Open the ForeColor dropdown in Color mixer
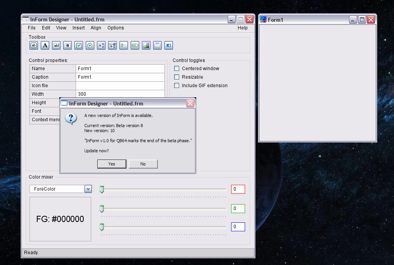Image resolution: width=394 pixels, height=265 pixels. 88,189
